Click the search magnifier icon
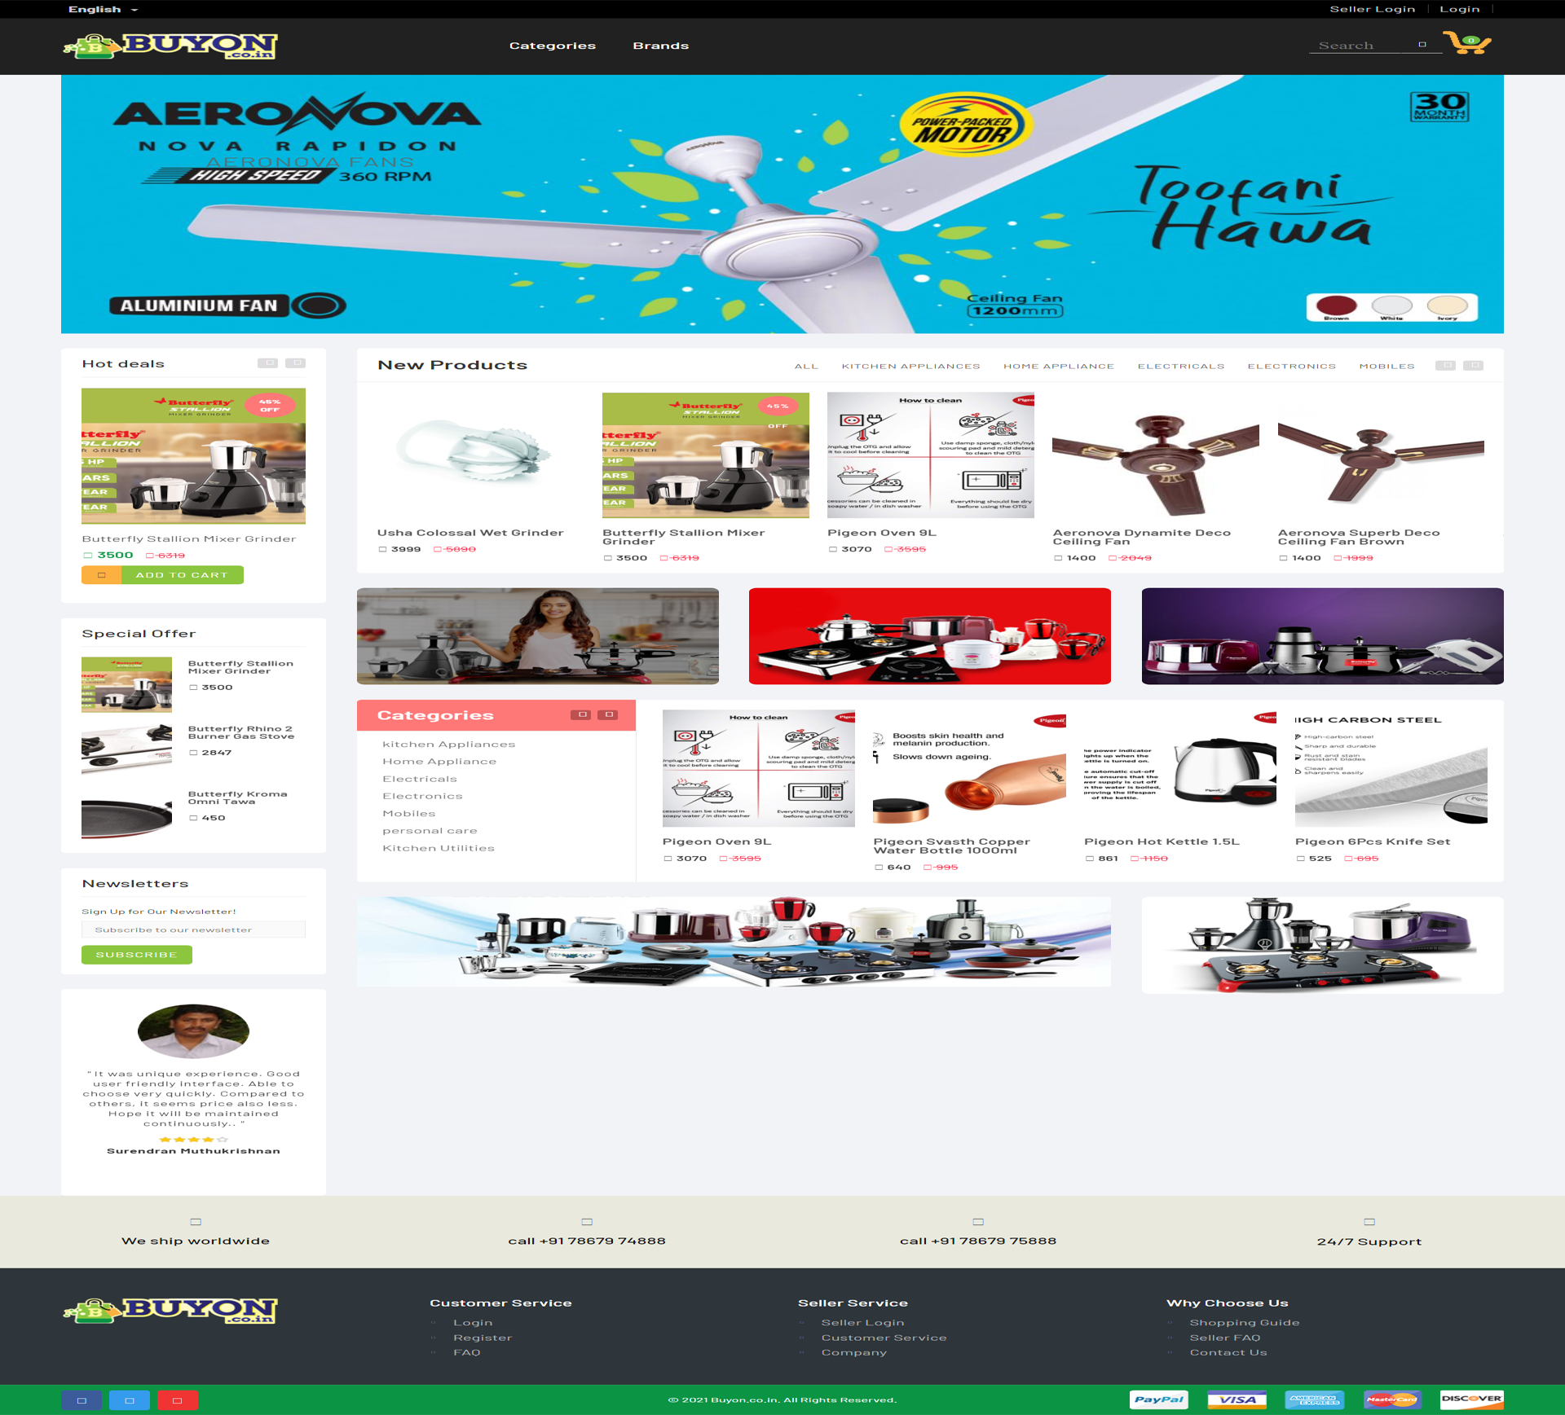Viewport: 1565px width, 1415px height. [x=1422, y=45]
